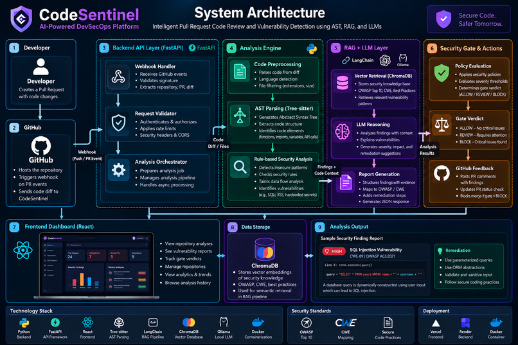Viewport: 518px width, 345px height.
Task: Click the Developer person icon
Action: click(x=41, y=67)
